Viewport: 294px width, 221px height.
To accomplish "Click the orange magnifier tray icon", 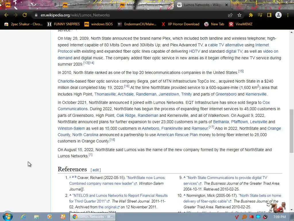I will tap(244, 217).
